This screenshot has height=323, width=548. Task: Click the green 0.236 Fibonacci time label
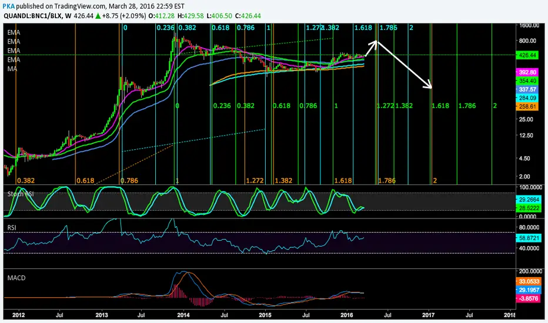tap(222, 106)
